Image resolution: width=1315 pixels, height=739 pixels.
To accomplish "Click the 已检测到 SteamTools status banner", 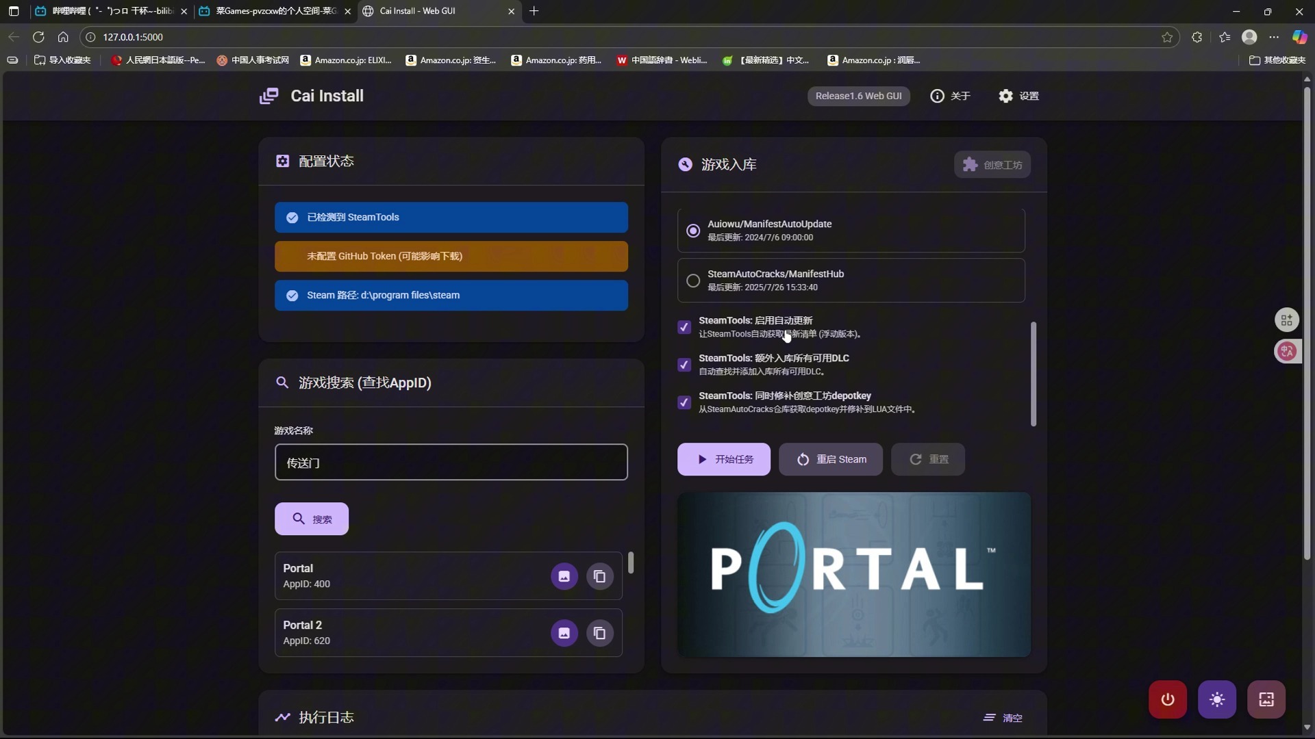I will tap(451, 218).
